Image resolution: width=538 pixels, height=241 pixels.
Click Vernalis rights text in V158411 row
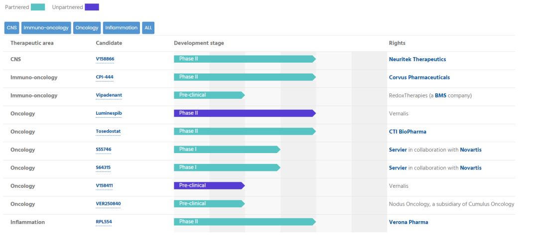click(399, 186)
